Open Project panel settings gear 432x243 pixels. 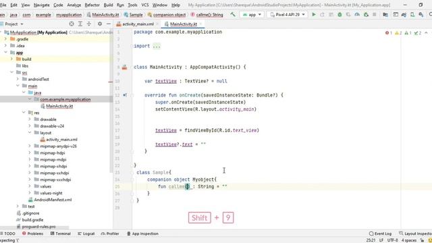point(100,24)
